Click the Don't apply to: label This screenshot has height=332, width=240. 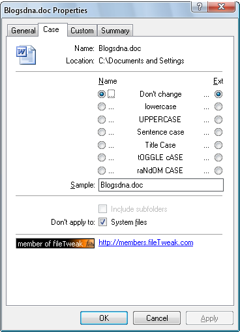(73, 222)
